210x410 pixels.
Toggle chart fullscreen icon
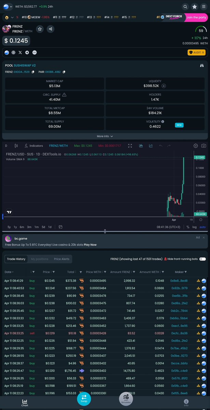130,146
